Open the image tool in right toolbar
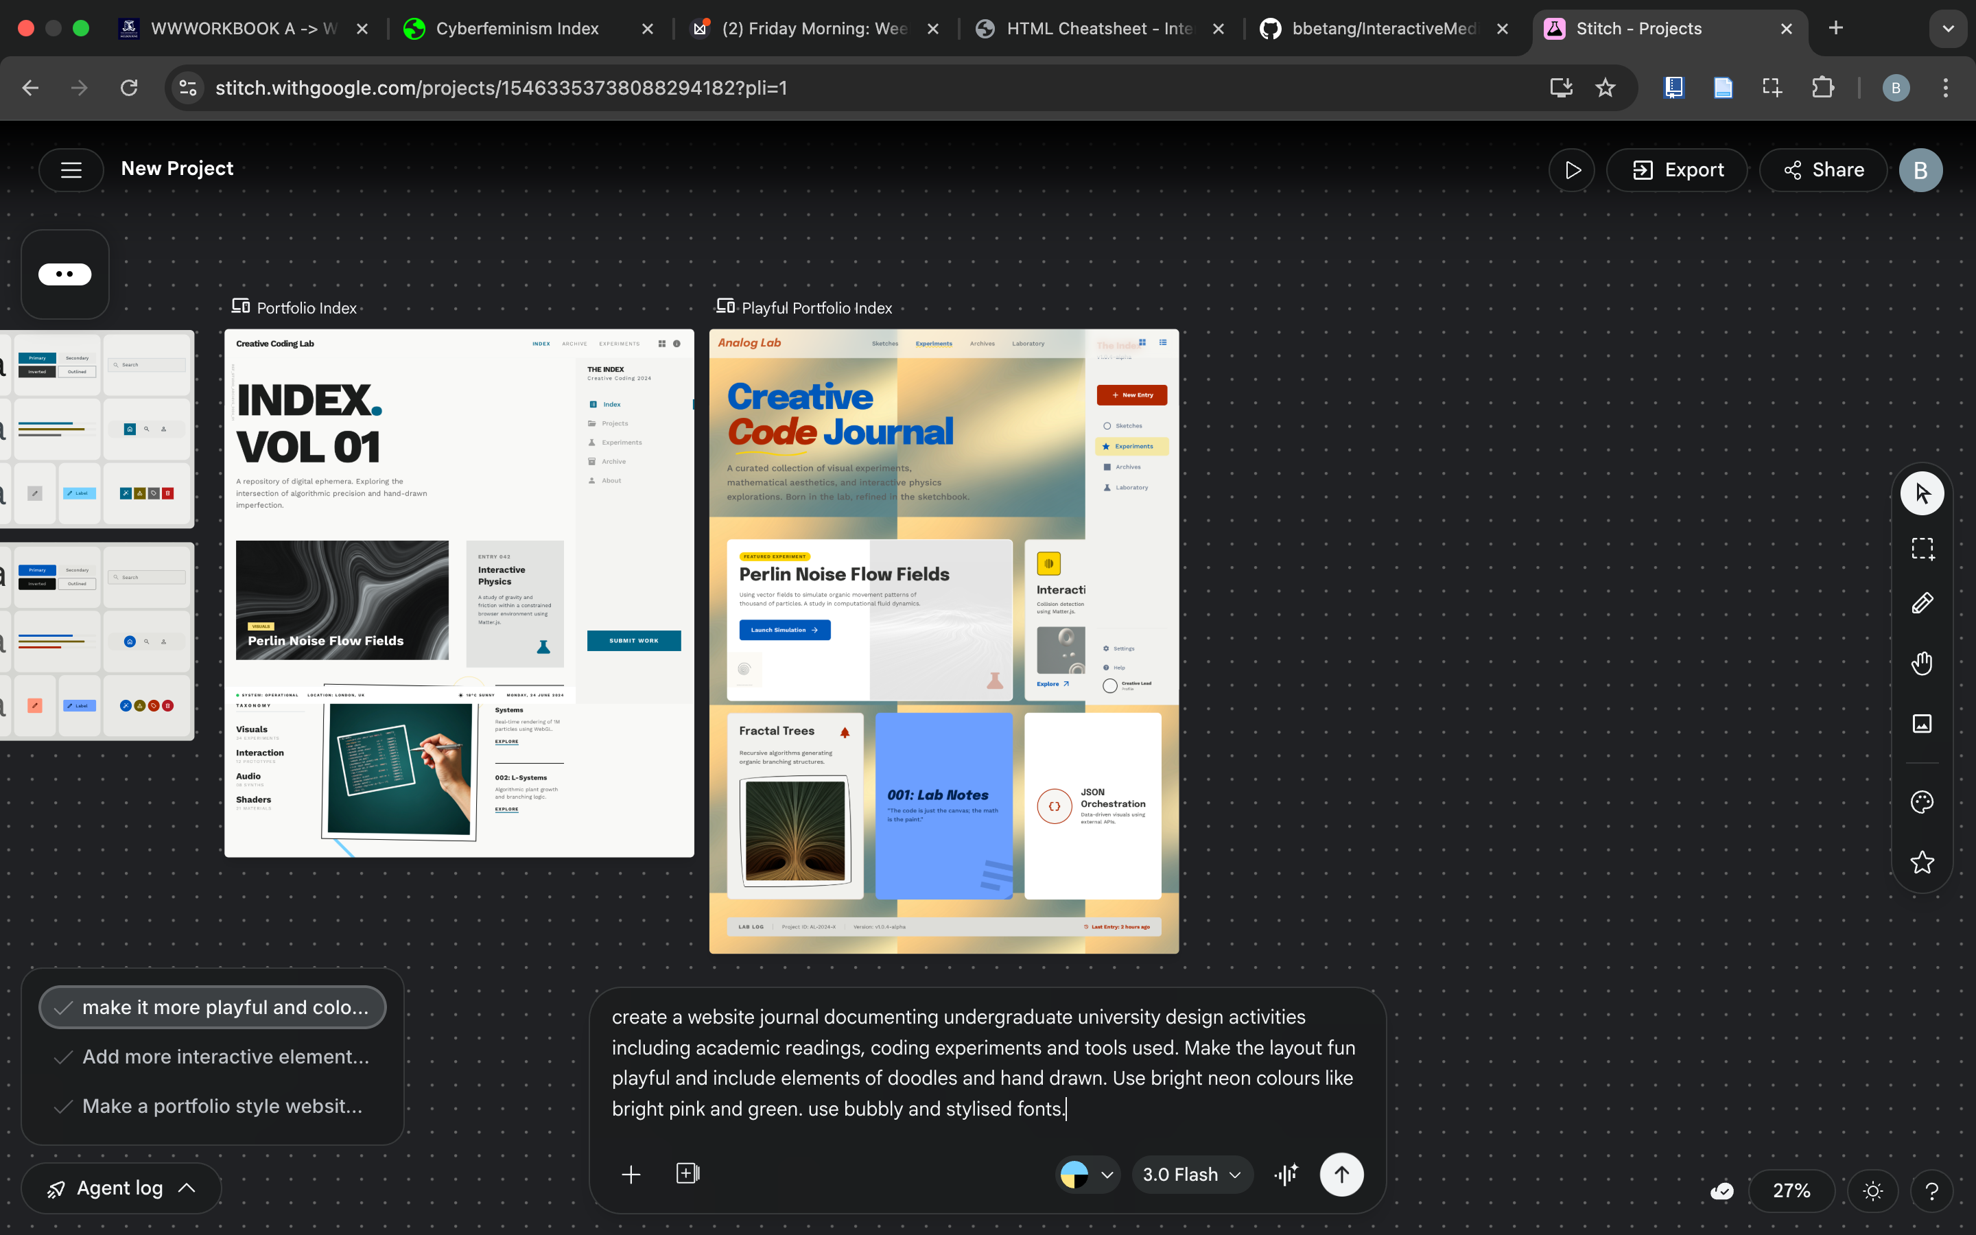This screenshot has height=1235, width=1976. pyautogui.click(x=1921, y=724)
